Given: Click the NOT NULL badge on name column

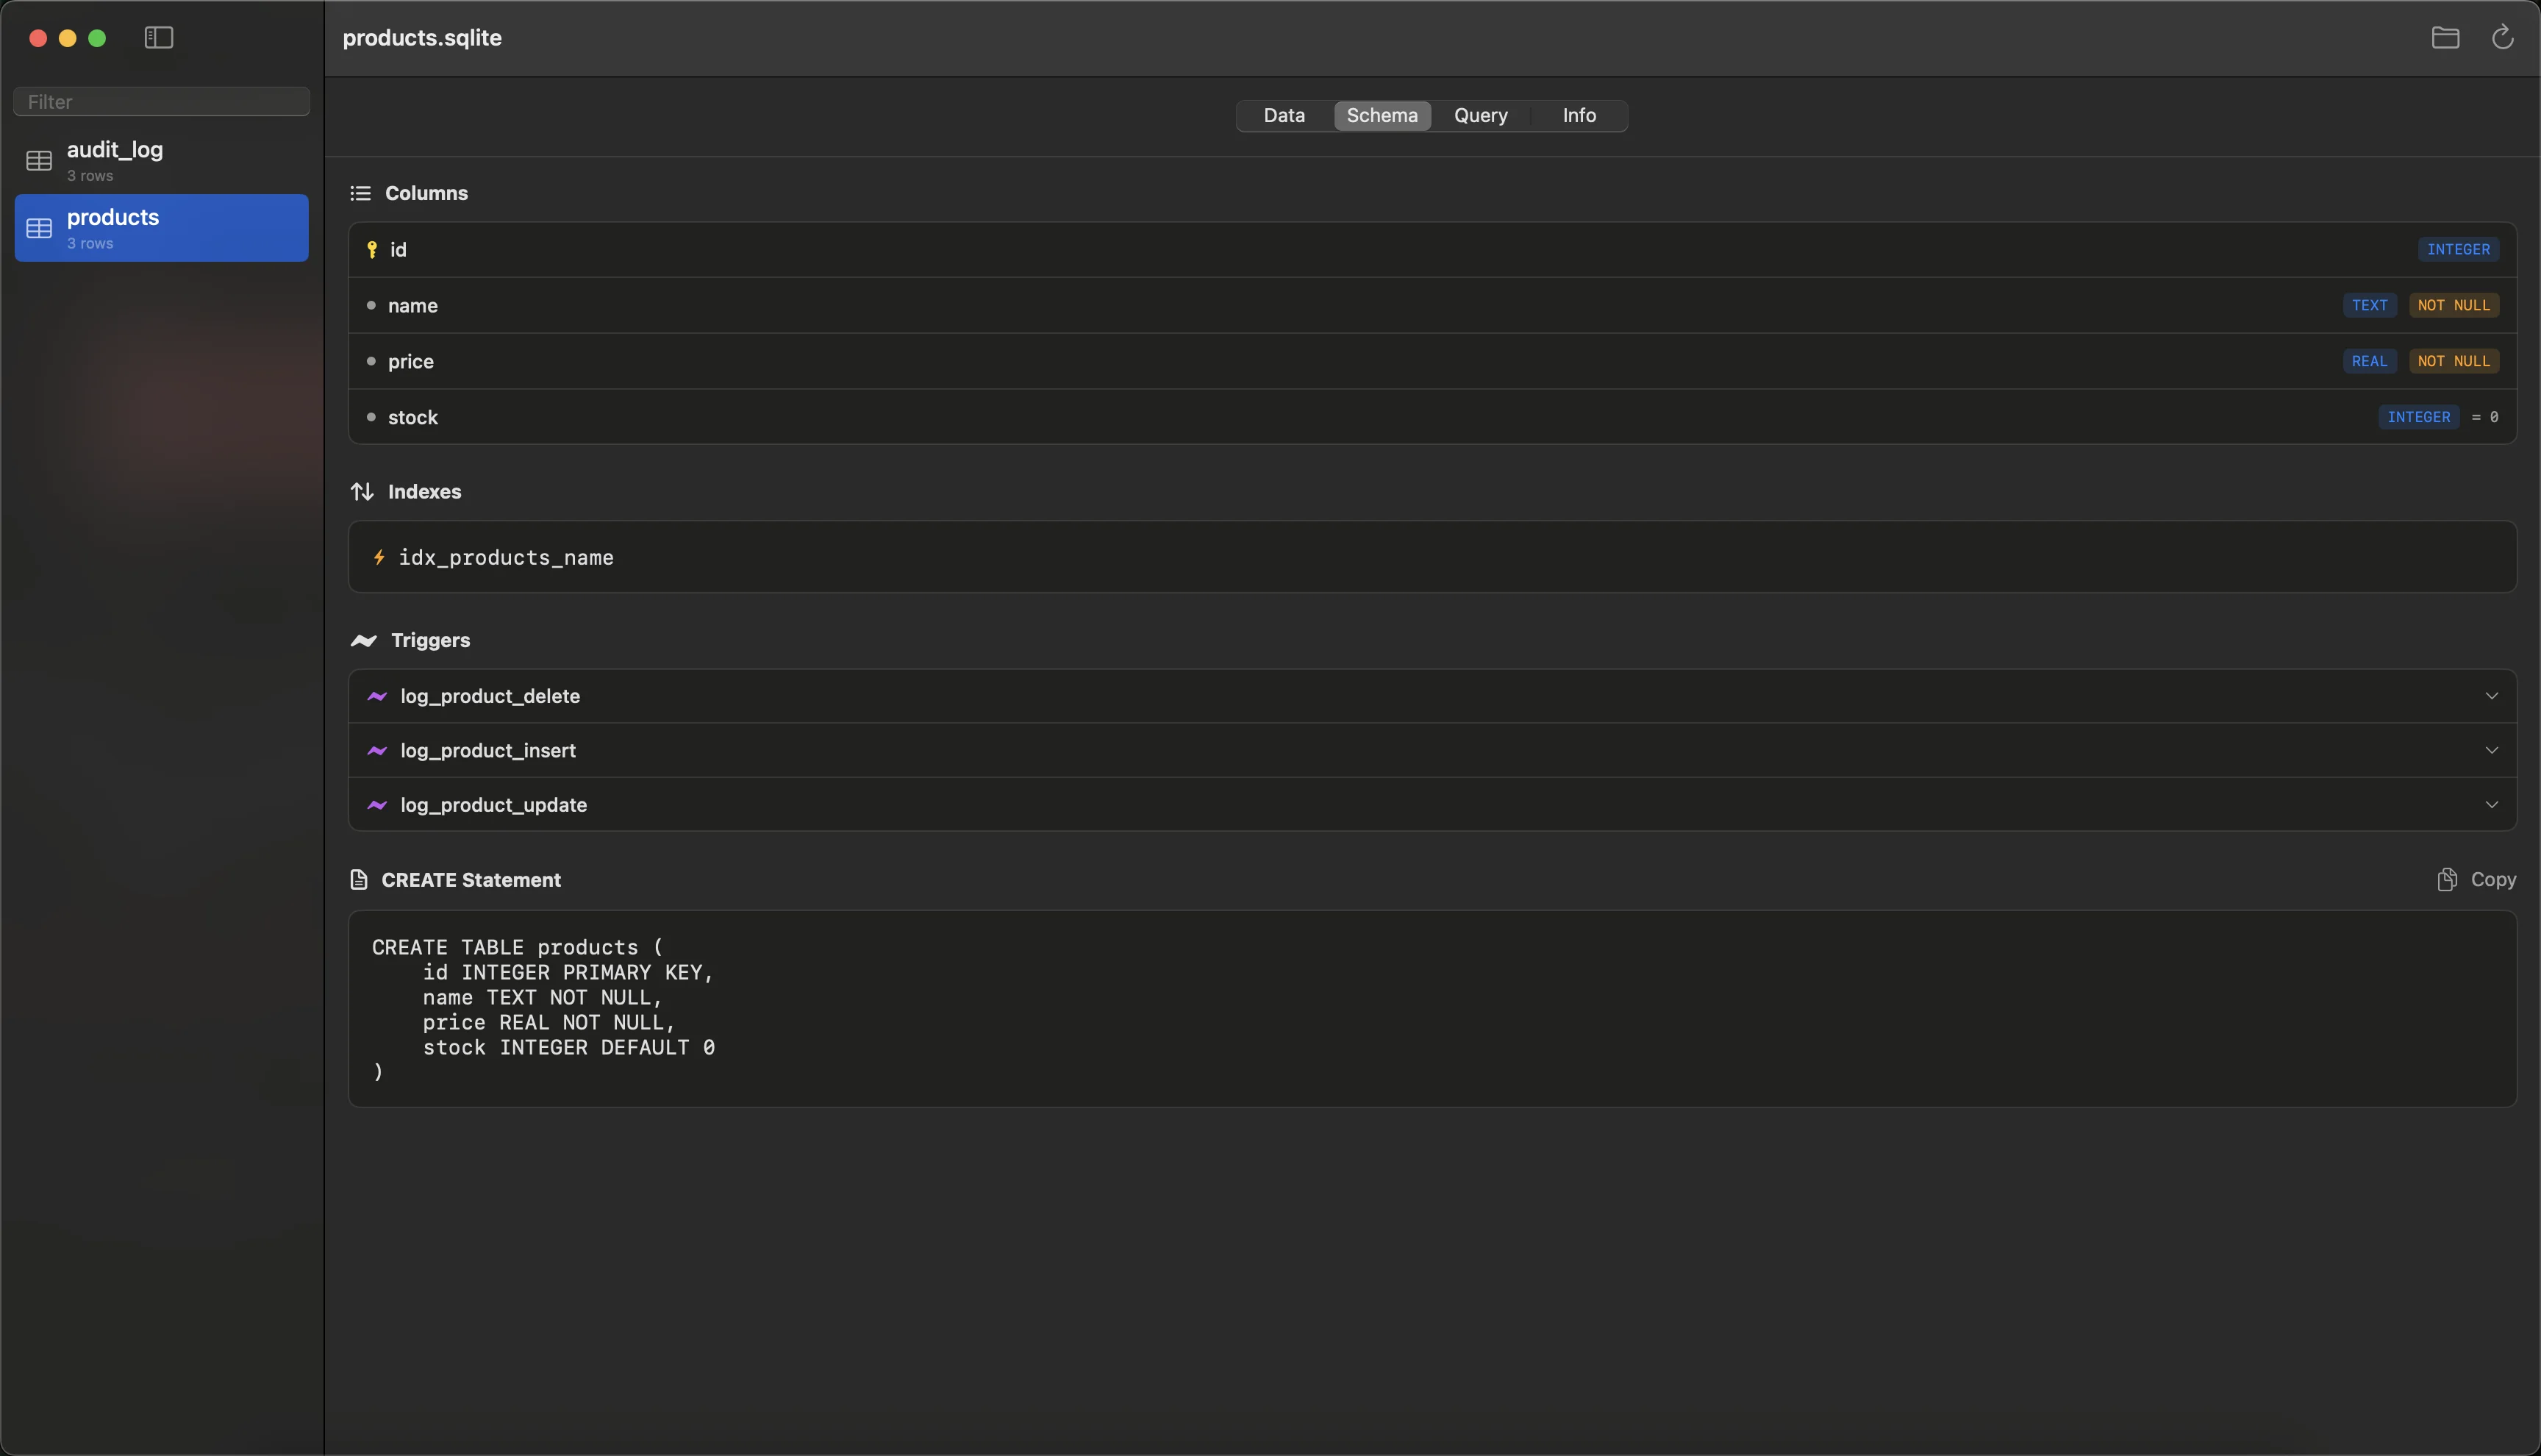Looking at the screenshot, I should point(2455,305).
